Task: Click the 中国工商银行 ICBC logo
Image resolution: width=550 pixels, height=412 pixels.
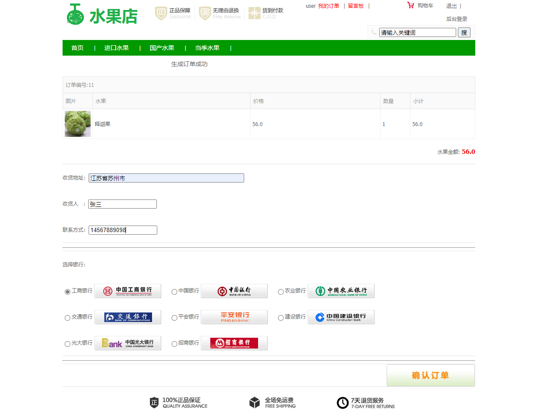Action: [x=128, y=291]
